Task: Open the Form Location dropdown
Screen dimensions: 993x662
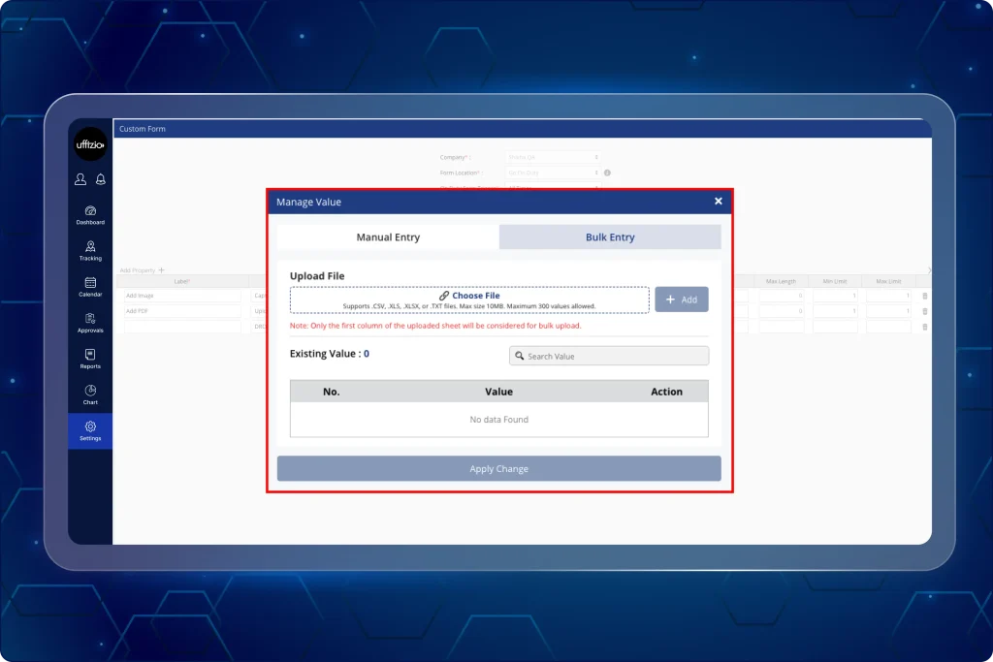Action: 553,173
